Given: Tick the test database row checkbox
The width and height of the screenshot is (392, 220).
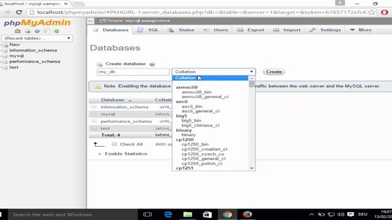Looking at the screenshot, I should [94, 128].
